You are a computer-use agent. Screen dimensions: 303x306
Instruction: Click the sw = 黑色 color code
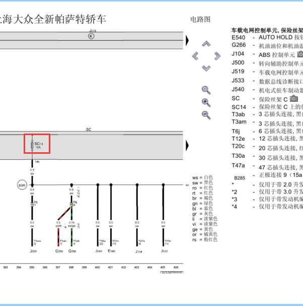tap(202, 183)
